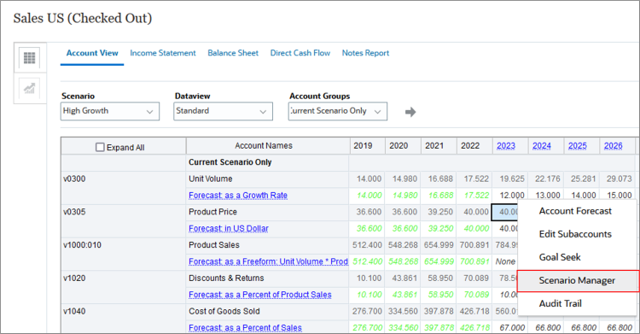Select Percent of Sales 2023 cell 67.000

point(510,328)
